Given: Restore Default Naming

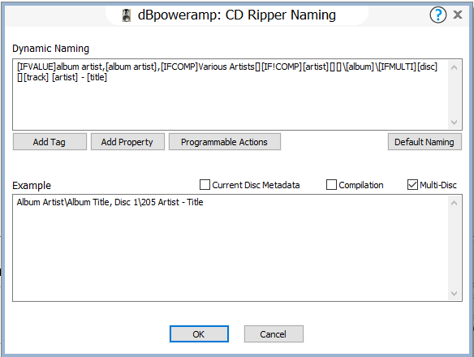Looking at the screenshot, I should pos(424,142).
